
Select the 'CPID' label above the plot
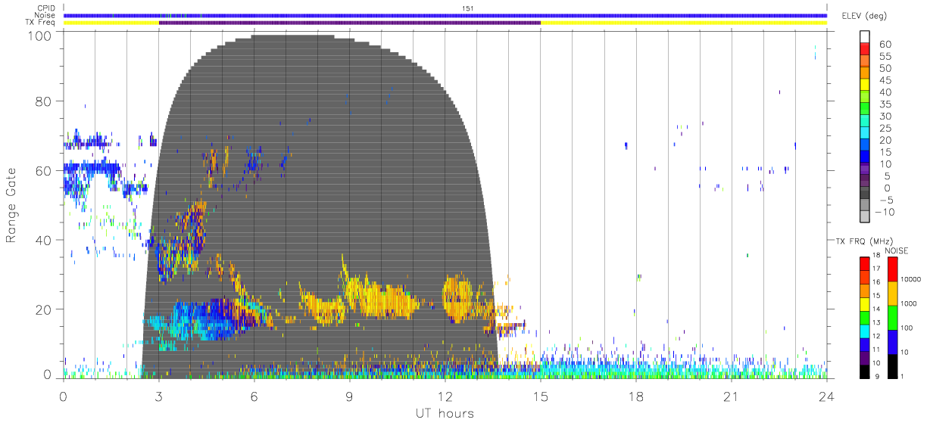tap(47, 8)
